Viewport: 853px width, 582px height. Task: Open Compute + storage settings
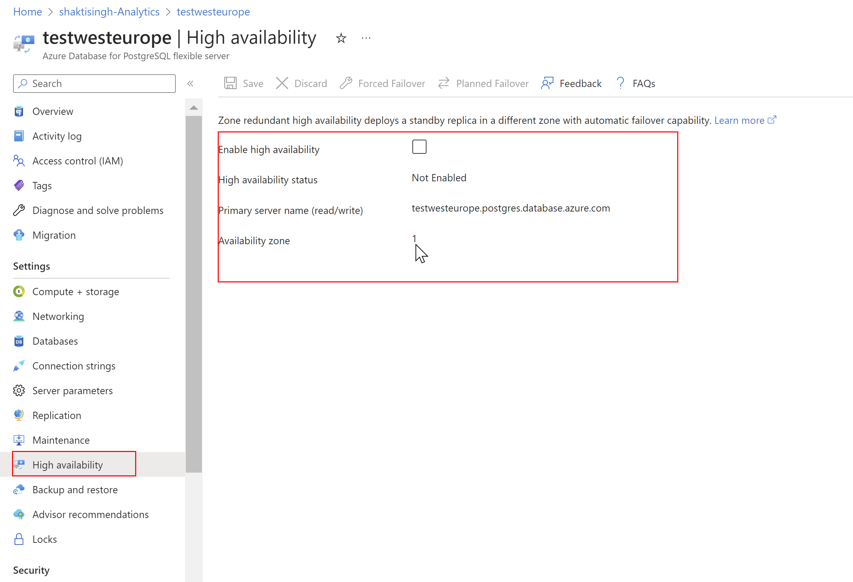coord(76,291)
